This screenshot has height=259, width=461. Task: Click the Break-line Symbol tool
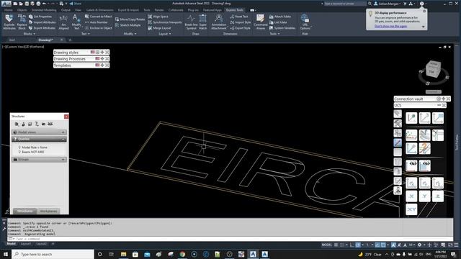191,22
